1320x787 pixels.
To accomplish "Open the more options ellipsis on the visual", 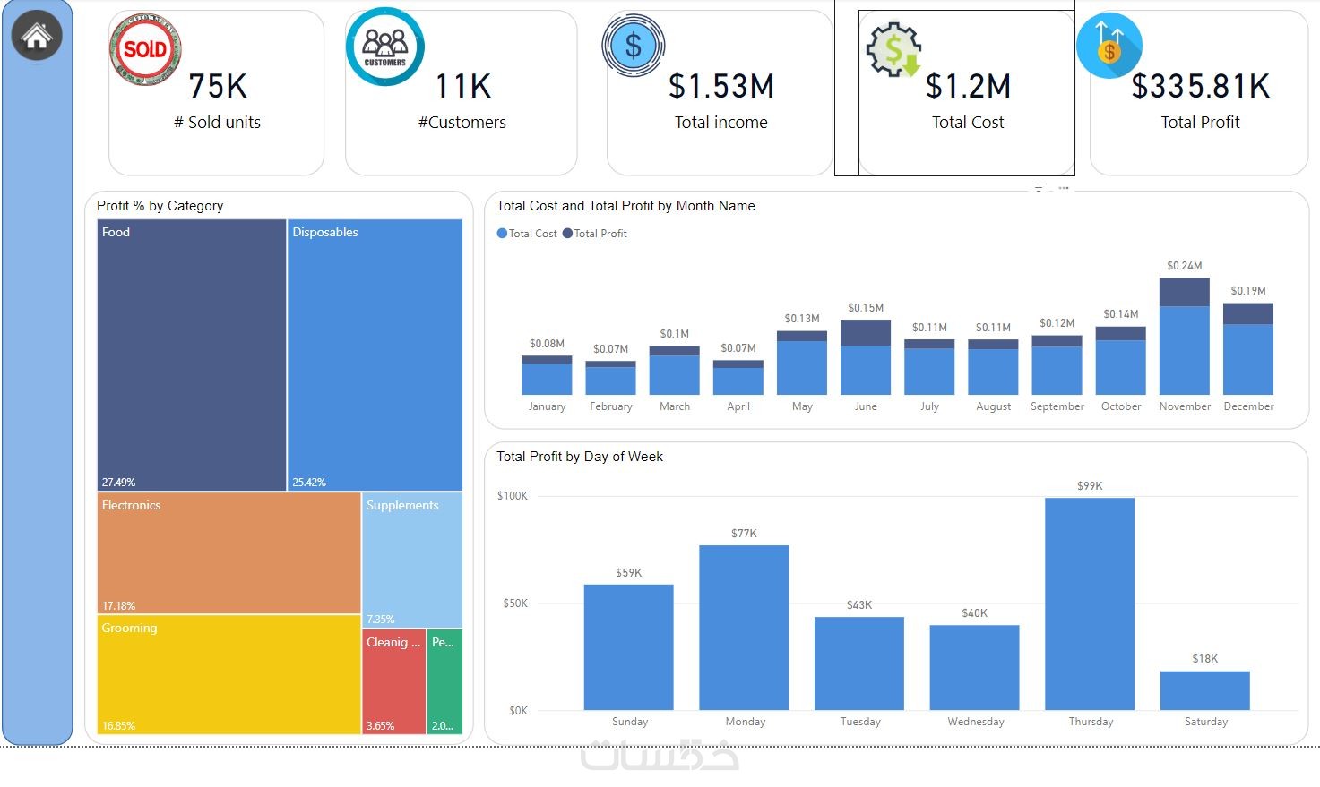I will 1064,188.
